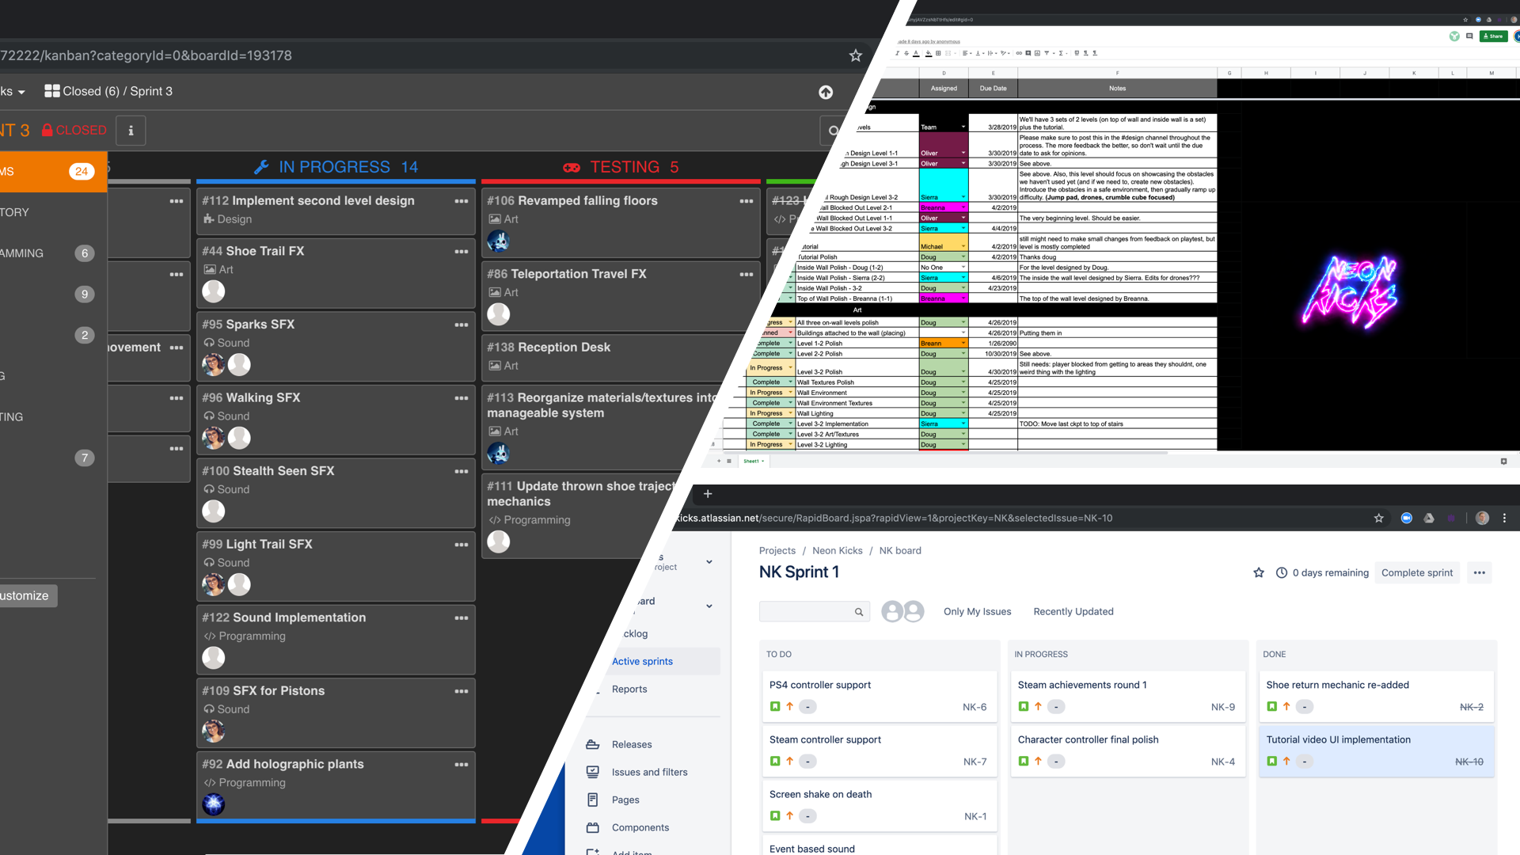1520x855 pixels.
Task: Open the Michael assigned dropdown arrow in the spreadsheet
Action: [963, 246]
